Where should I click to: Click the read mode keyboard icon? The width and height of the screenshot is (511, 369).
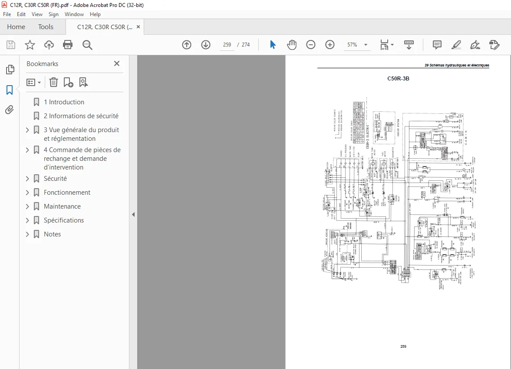pos(409,45)
